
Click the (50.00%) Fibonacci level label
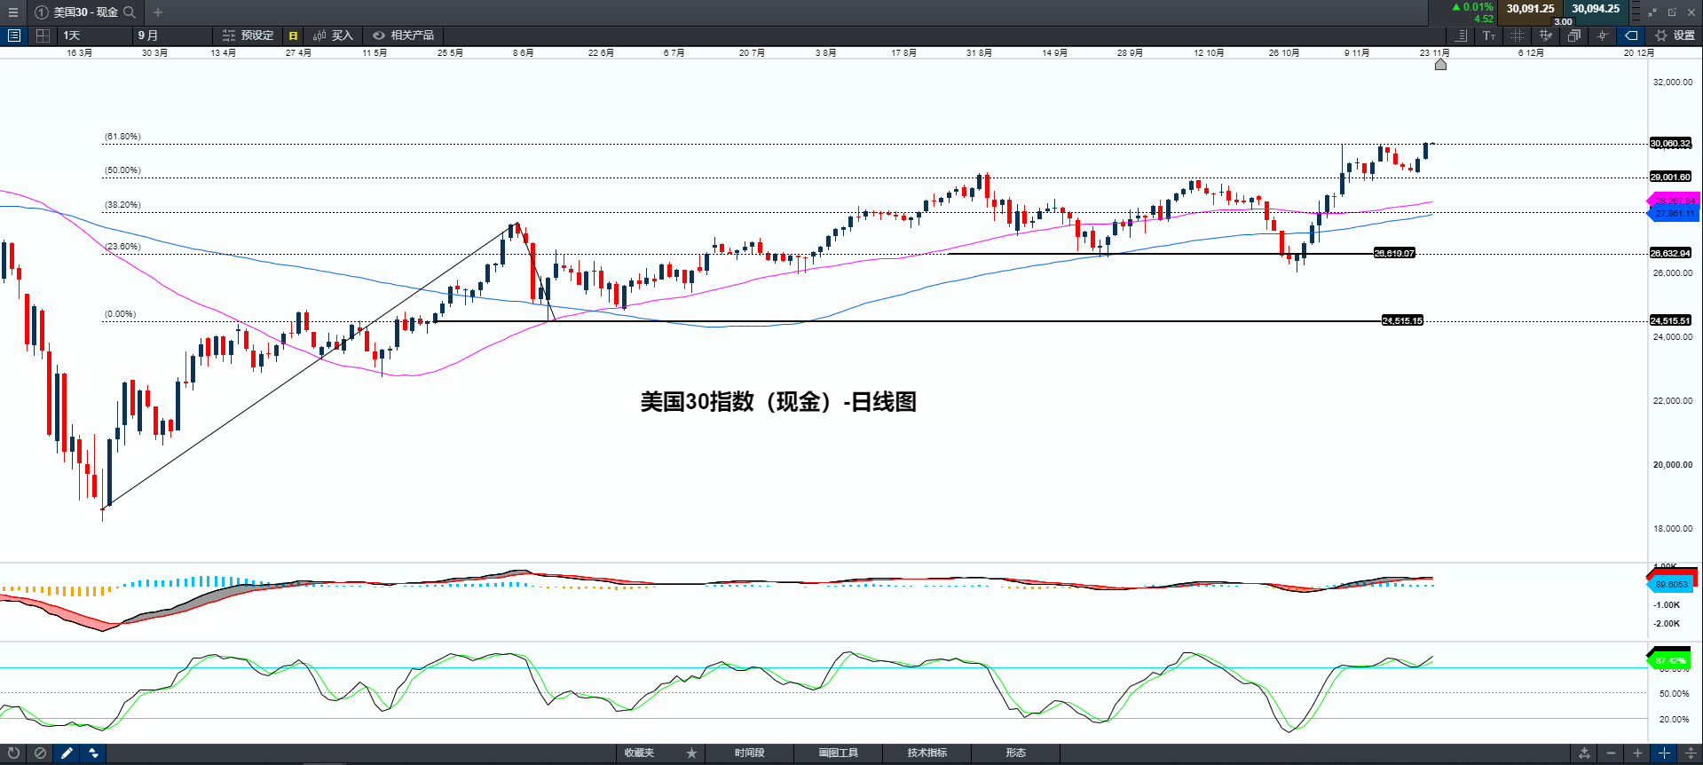click(x=122, y=170)
